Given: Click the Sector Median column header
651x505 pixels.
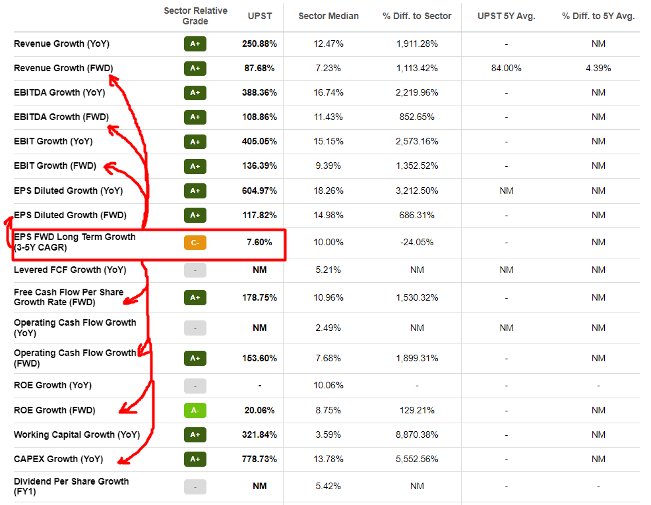Looking at the screenshot, I should pos(328,16).
